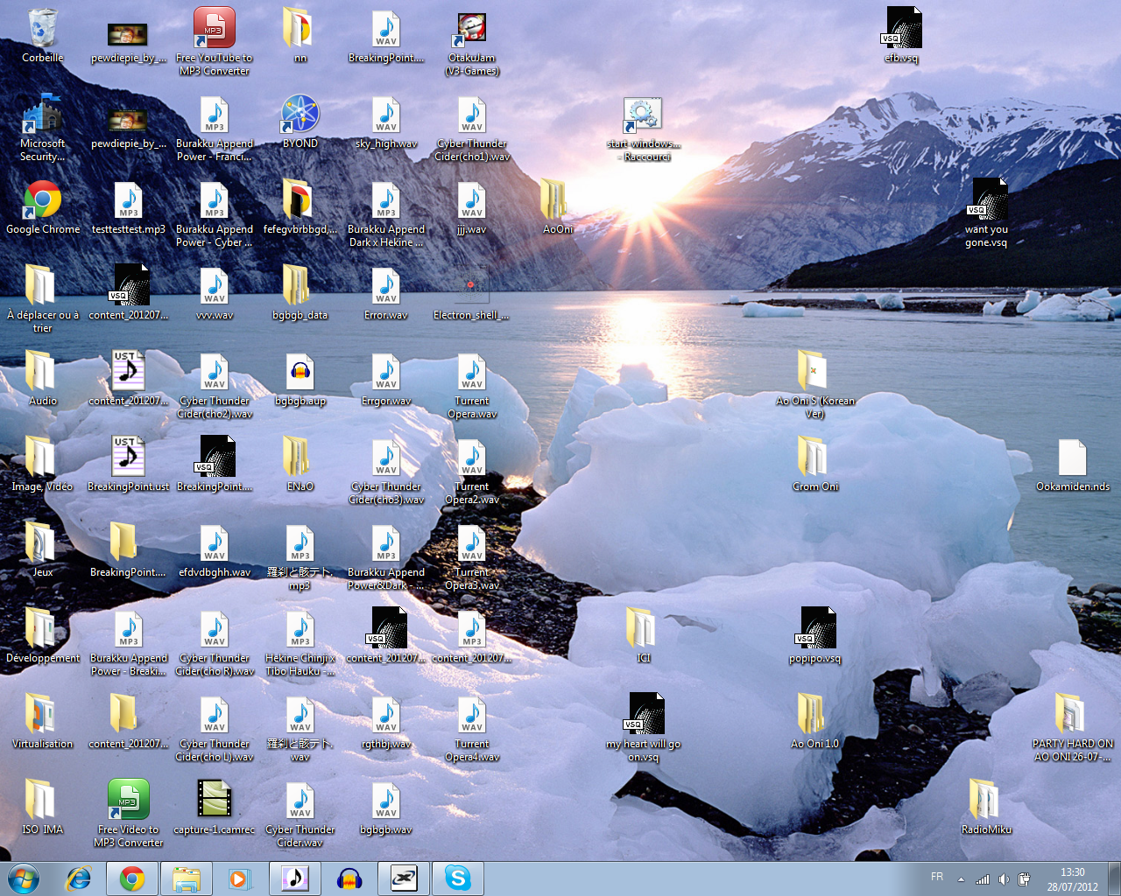1121x896 pixels.
Task: Show hidden system tray icons
Action: [x=961, y=879]
